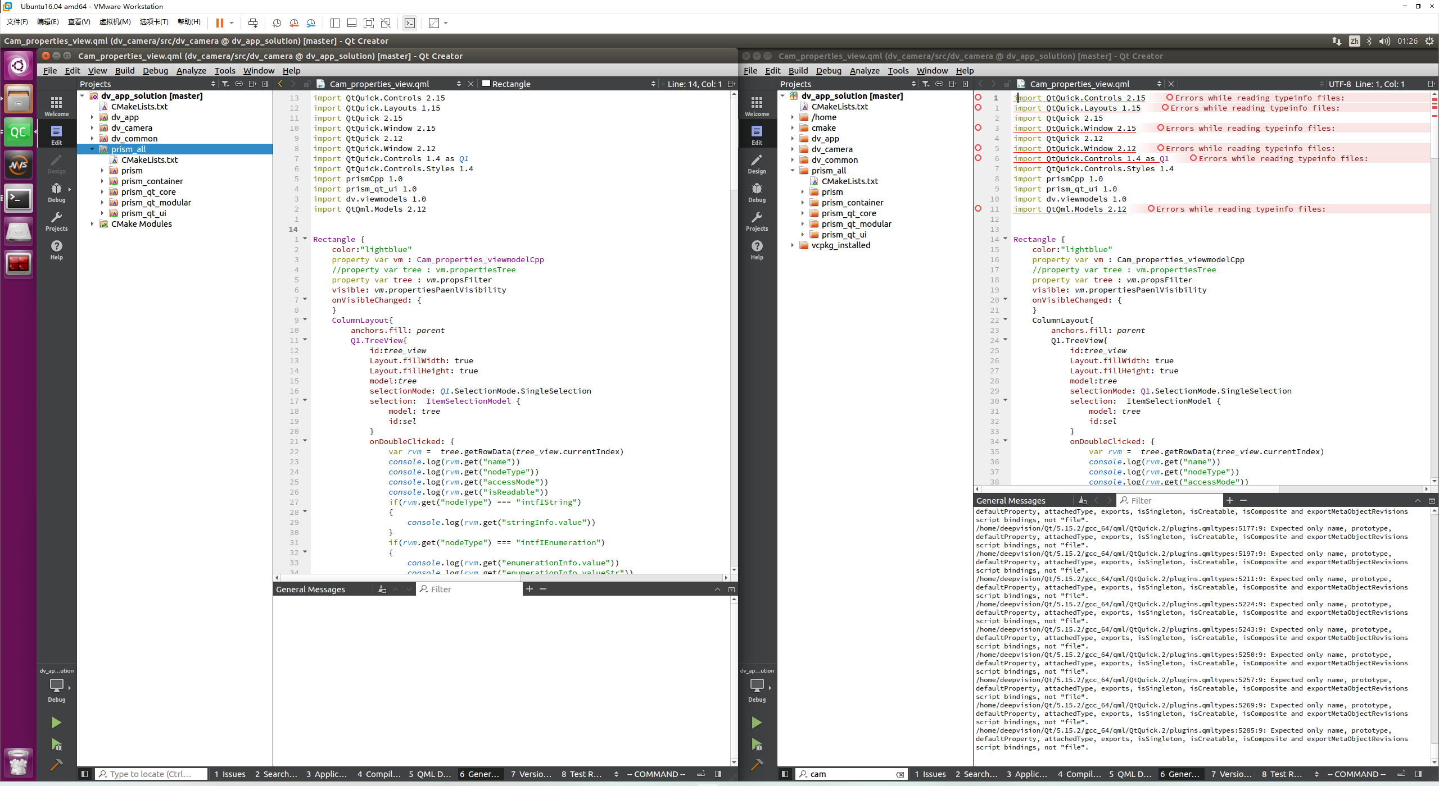
Task: Open the Issues output pane in left window
Action: point(229,774)
